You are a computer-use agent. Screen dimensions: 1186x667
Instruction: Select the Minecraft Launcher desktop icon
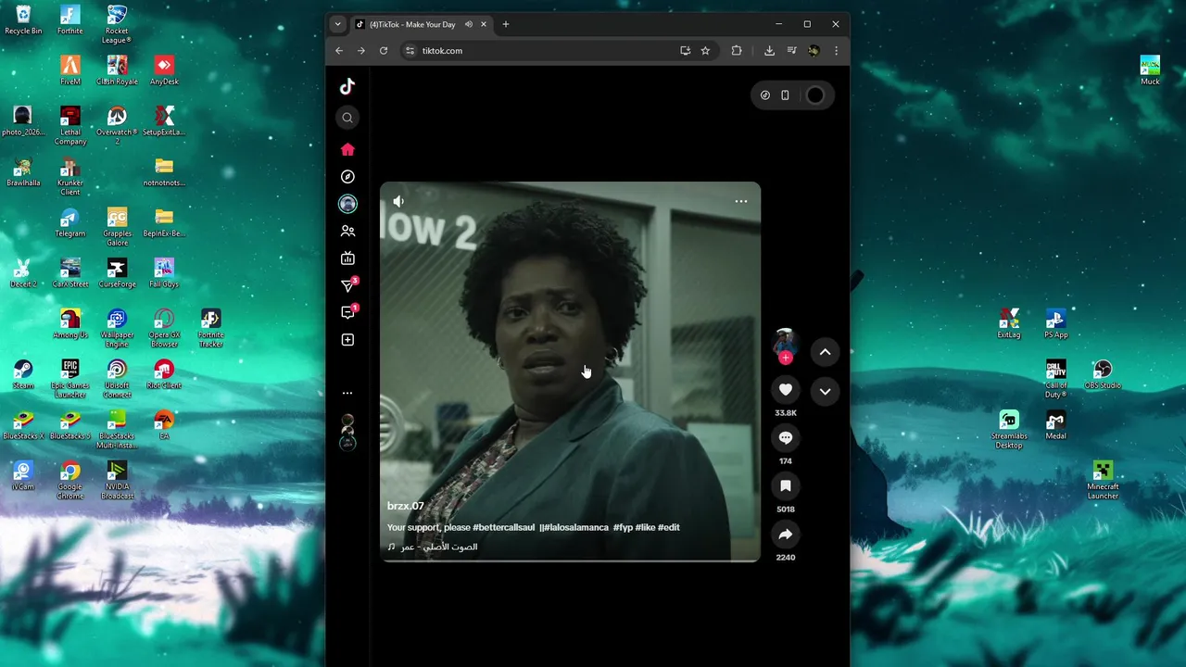(1103, 481)
